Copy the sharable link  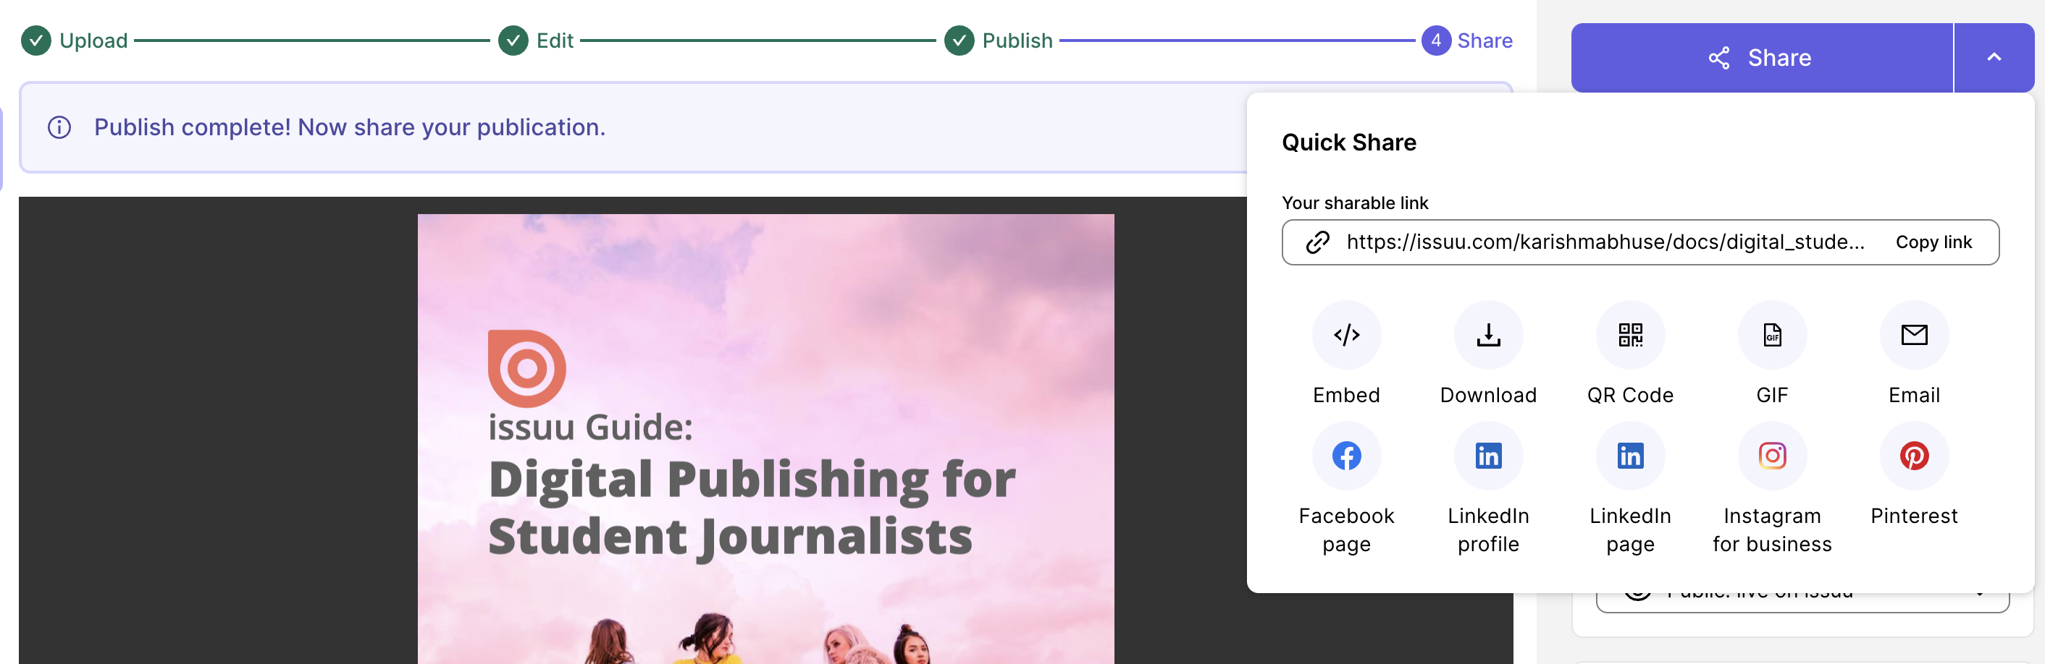1933,242
